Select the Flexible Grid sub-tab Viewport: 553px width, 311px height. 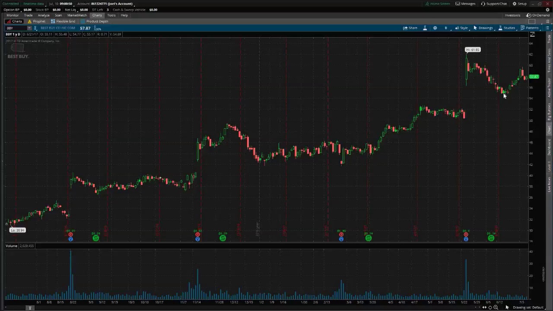click(x=63, y=21)
